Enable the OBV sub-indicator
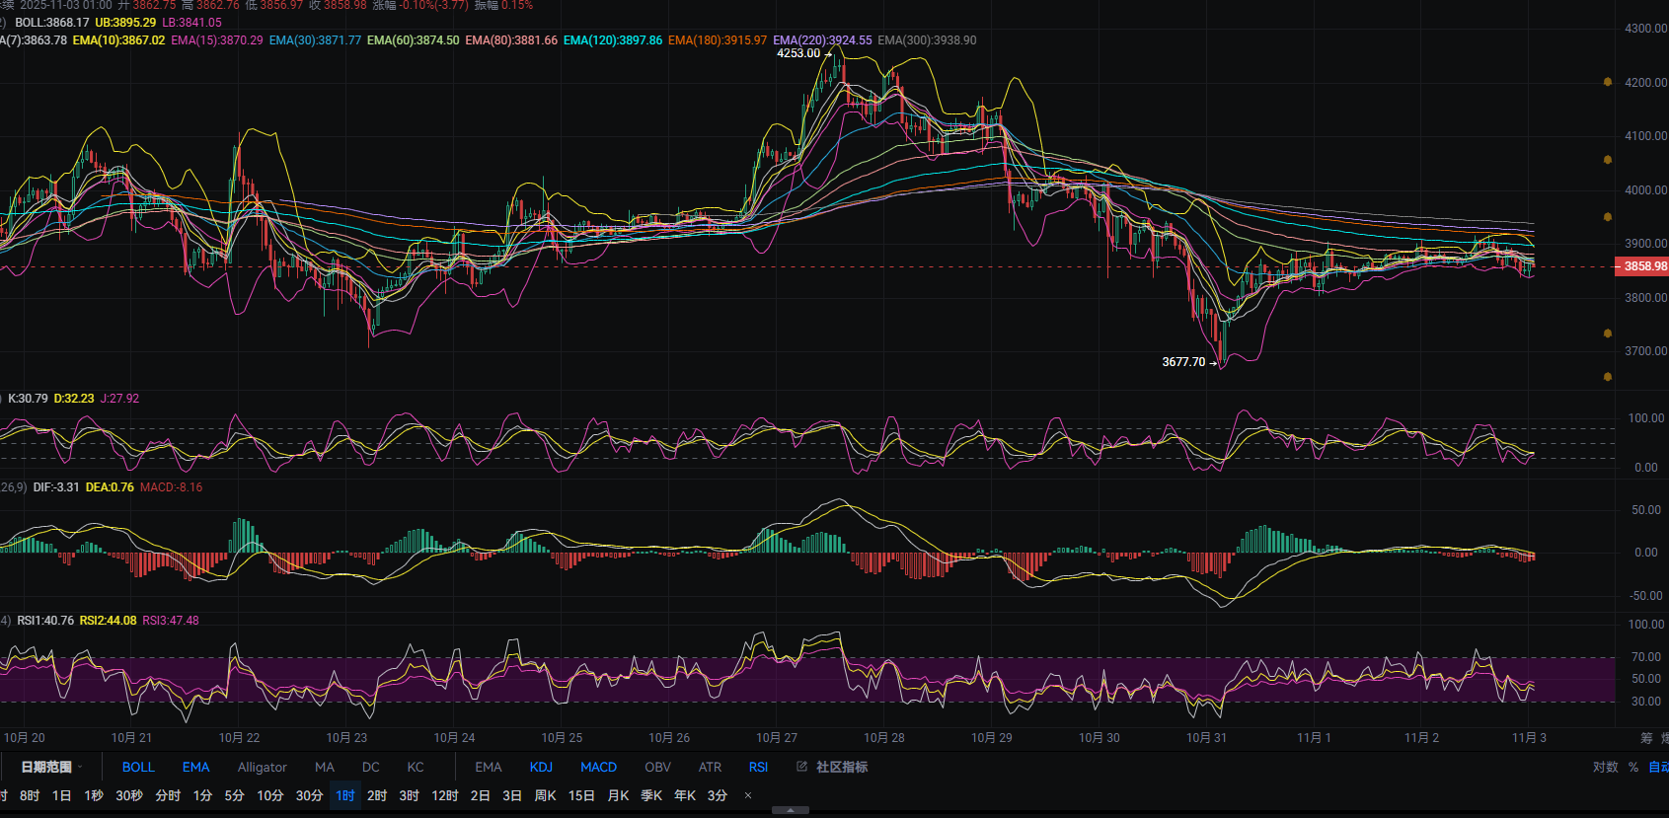 click(x=657, y=767)
